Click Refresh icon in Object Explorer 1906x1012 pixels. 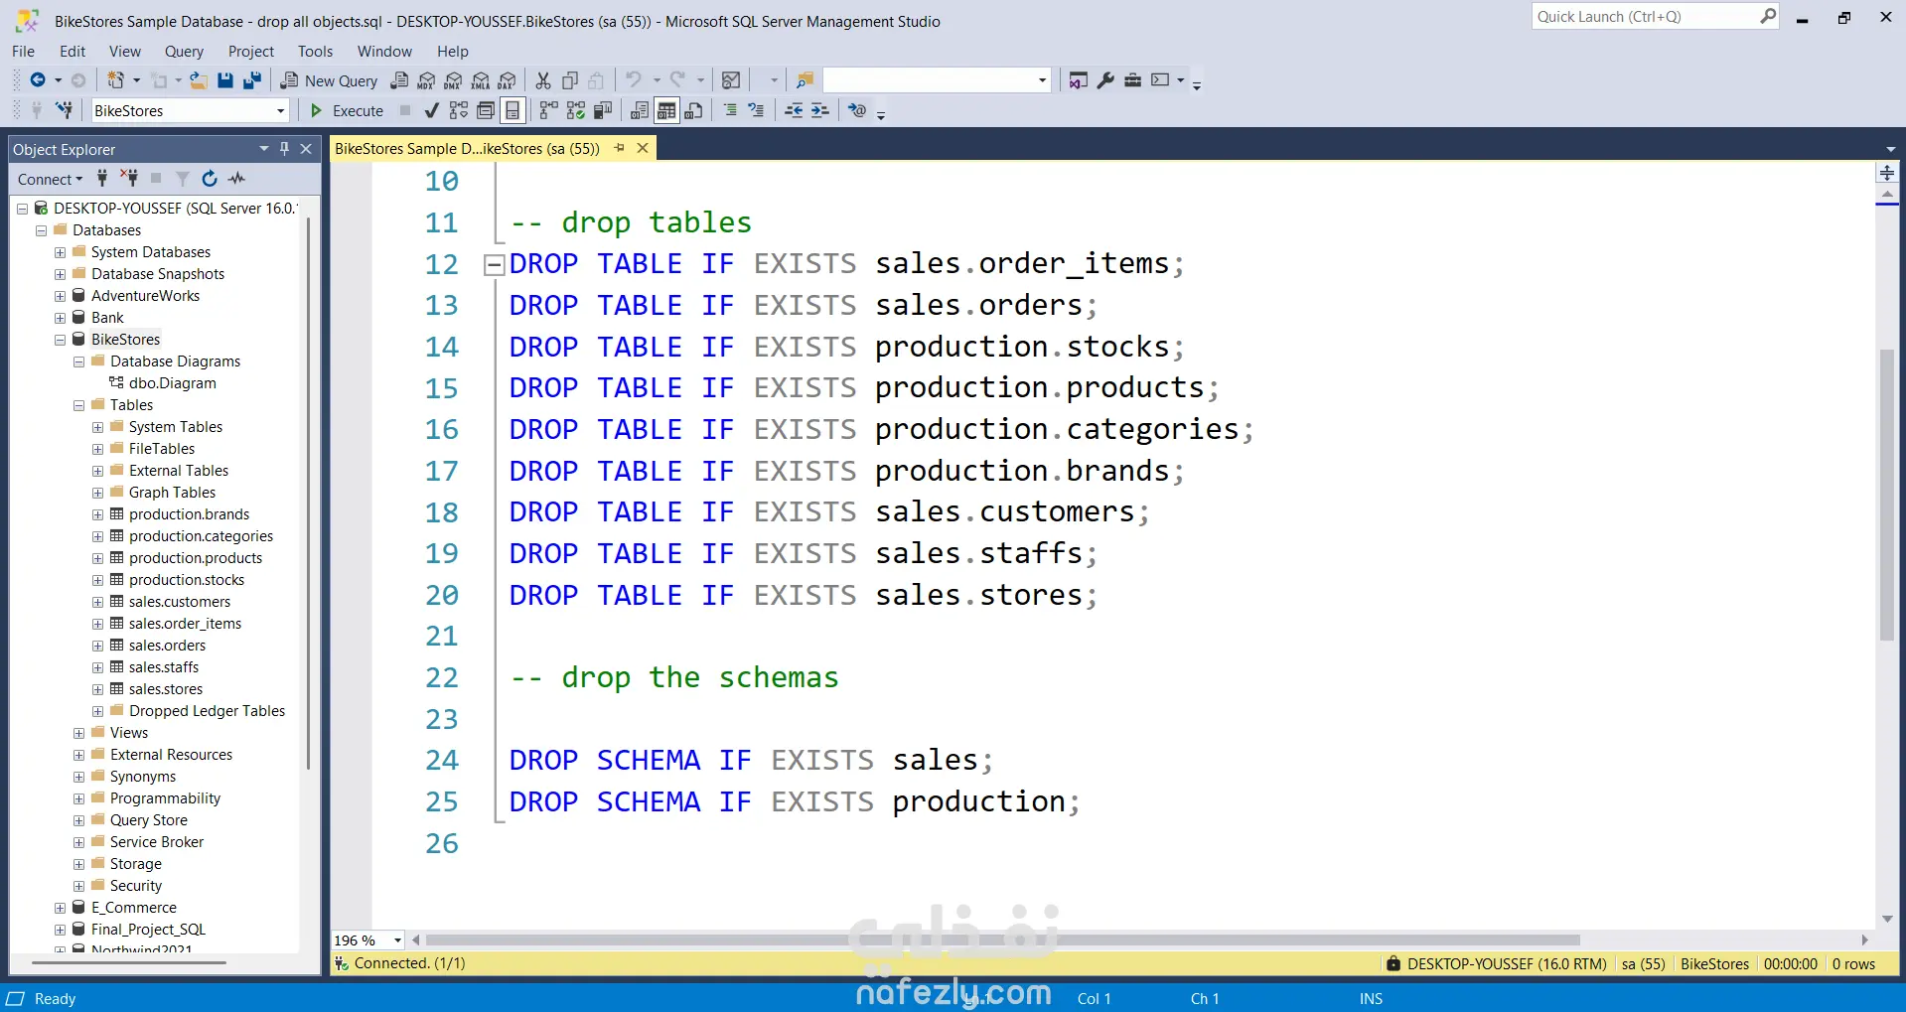[210, 179]
